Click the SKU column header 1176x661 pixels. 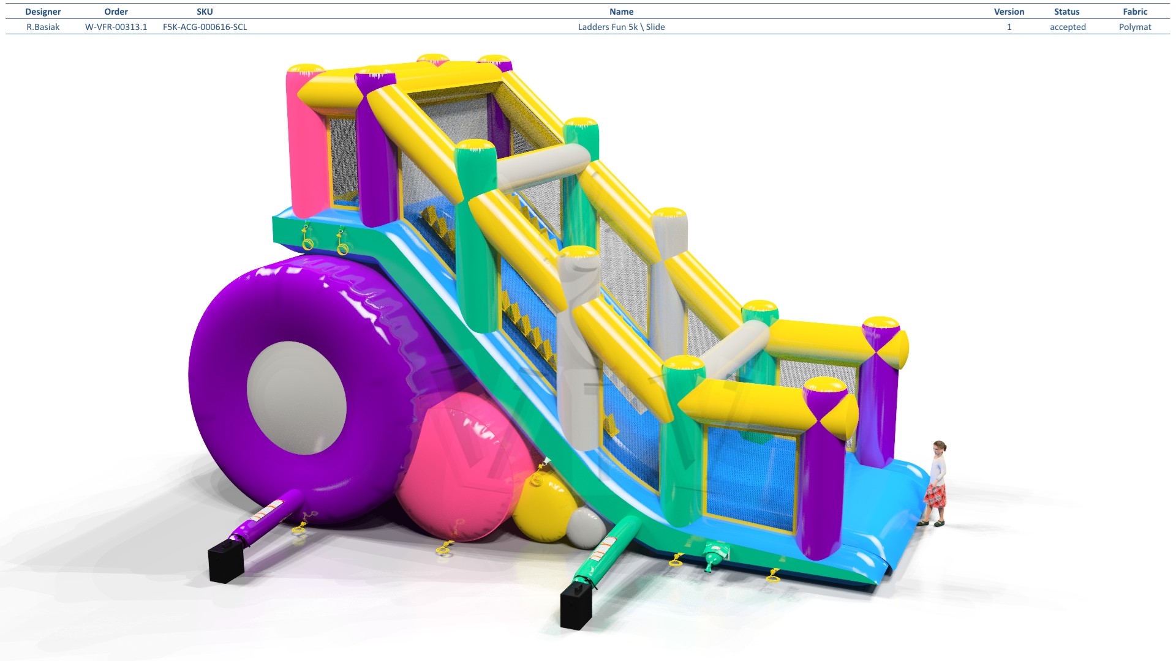pyautogui.click(x=205, y=12)
